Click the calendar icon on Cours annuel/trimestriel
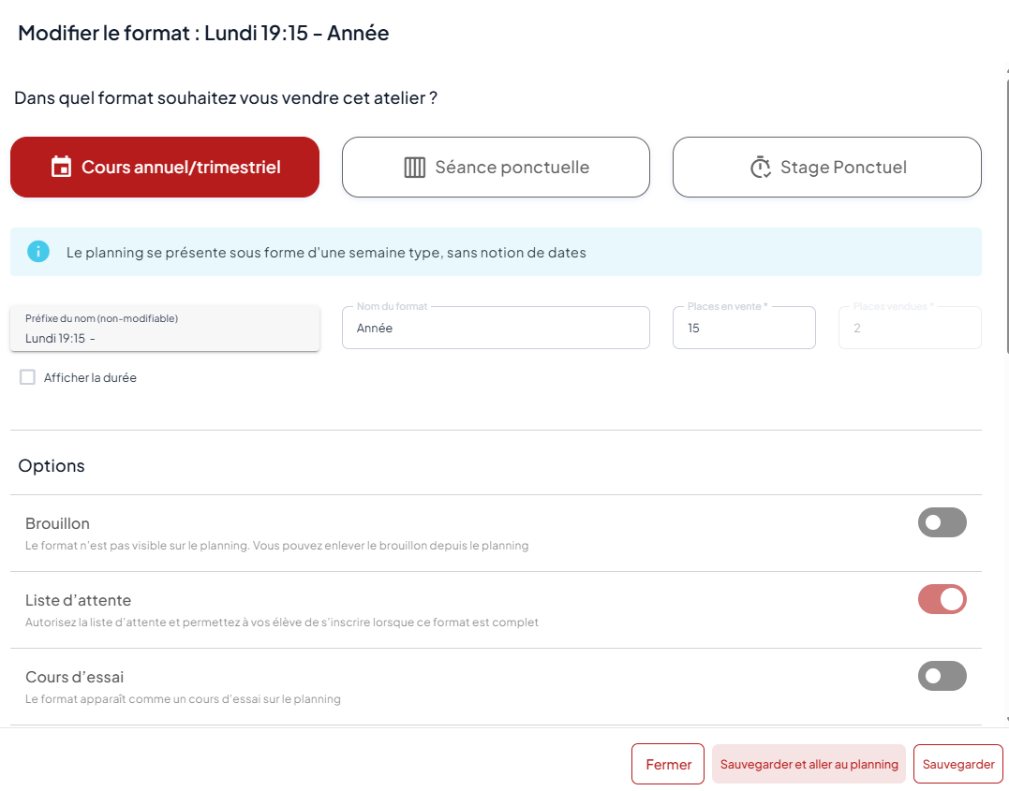The image size is (1009, 791). 61,168
